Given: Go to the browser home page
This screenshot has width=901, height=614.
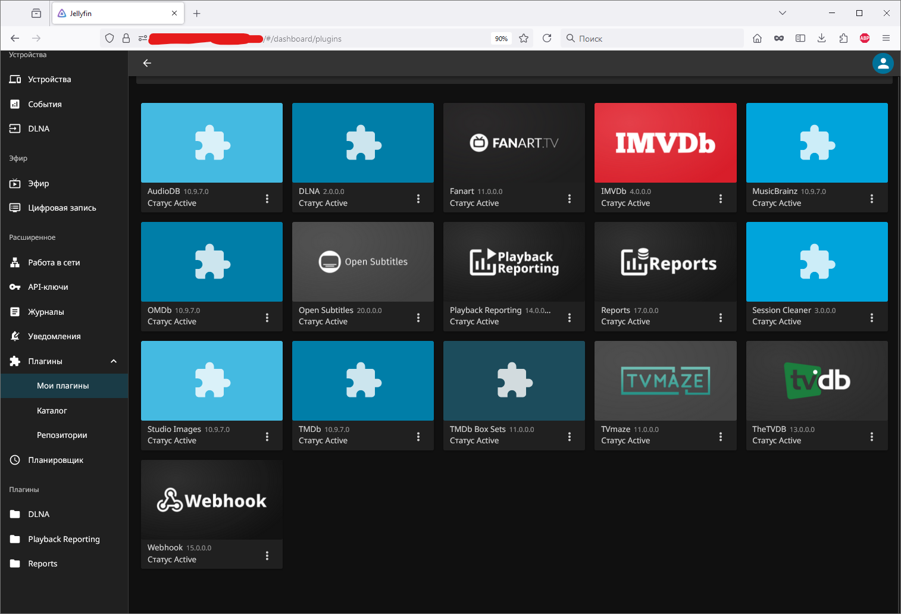Looking at the screenshot, I should [758, 38].
